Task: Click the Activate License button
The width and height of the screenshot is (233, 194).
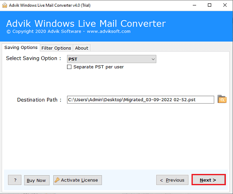Action: point(78,180)
